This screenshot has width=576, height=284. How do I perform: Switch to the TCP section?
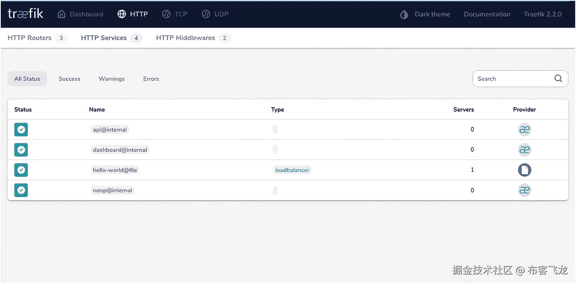coord(175,14)
